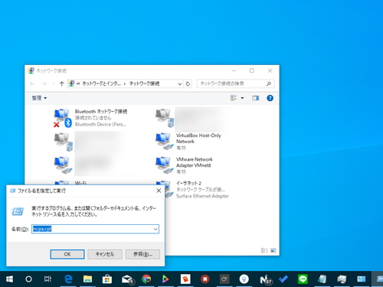The height and width of the screenshot is (287, 383).
Task: Switch to details view at bottom right
Action: point(264,250)
